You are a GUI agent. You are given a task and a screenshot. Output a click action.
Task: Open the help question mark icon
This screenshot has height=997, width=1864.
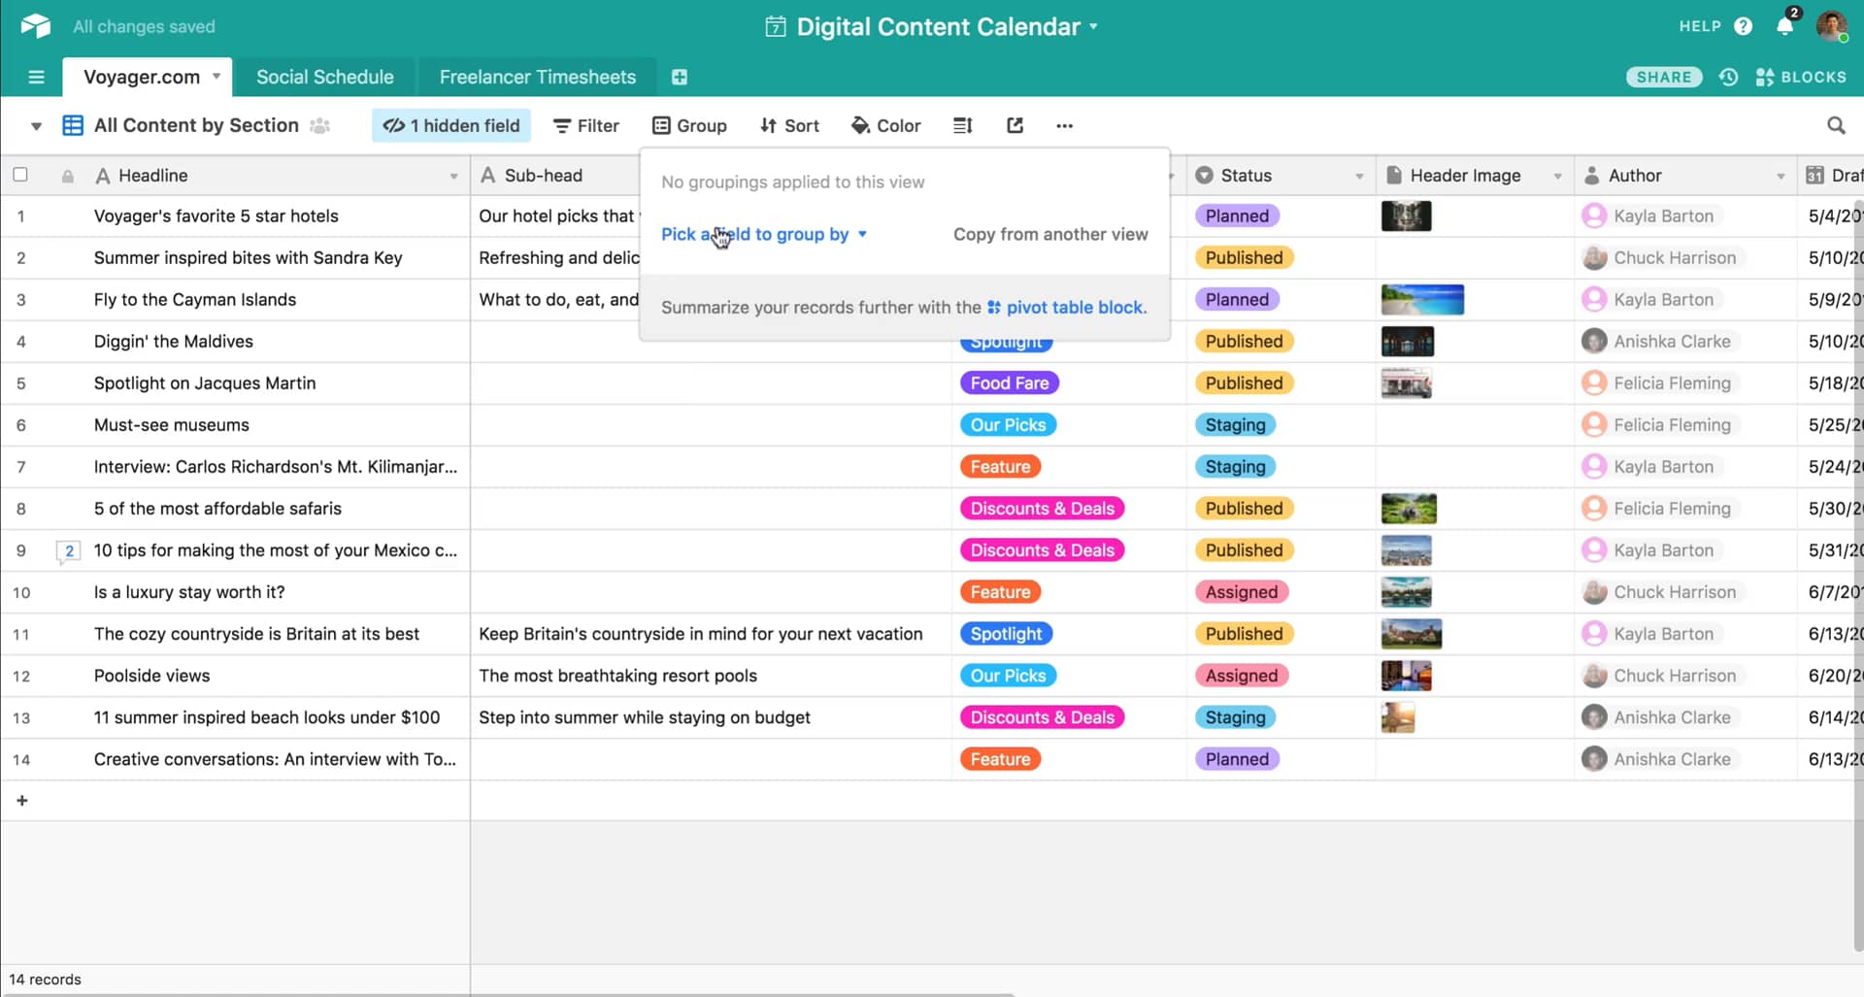[1744, 26]
